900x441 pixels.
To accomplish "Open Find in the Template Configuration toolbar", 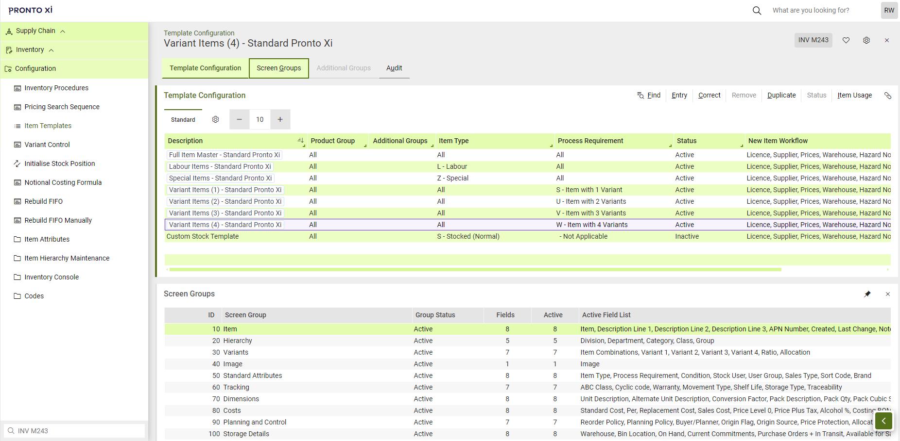I will point(649,95).
